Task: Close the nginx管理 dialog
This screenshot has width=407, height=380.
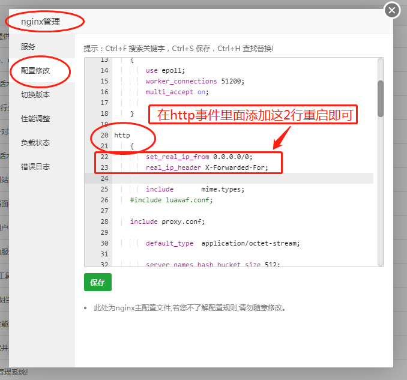Action: [392, 10]
